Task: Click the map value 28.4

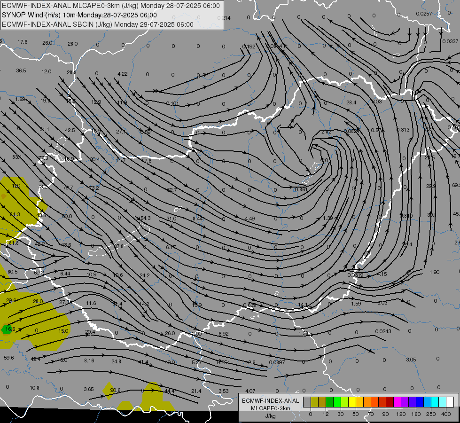Action: (x=351, y=102)
